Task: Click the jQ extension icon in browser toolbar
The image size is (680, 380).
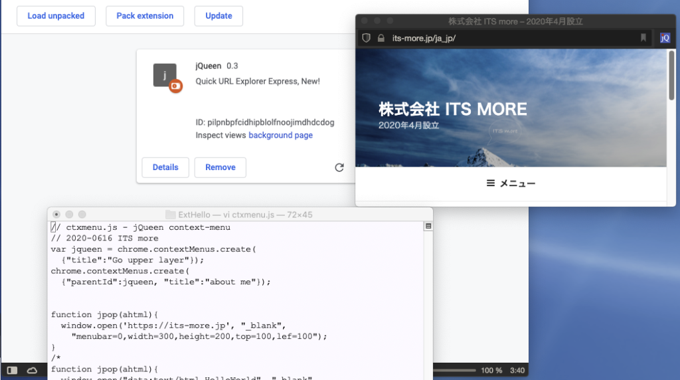Action: (665, 39)
